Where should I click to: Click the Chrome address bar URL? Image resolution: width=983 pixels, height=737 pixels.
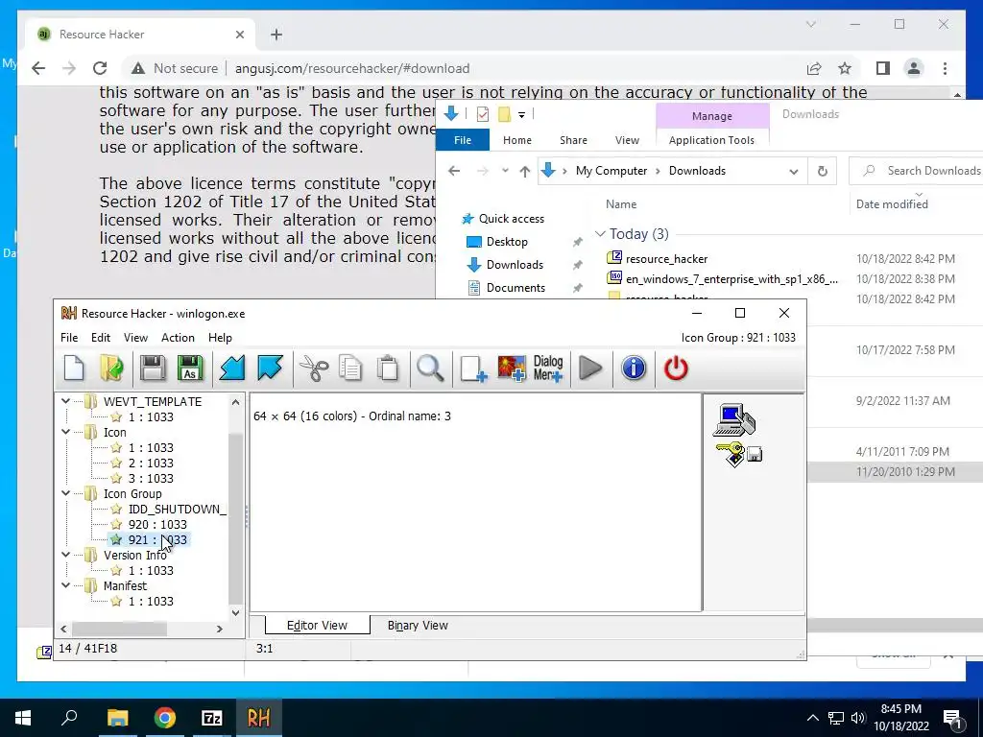coord(352,68)
